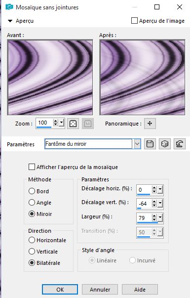The image size is (190, 298).
Task: Select the Bord method radio button
Action: coord(32,191)
